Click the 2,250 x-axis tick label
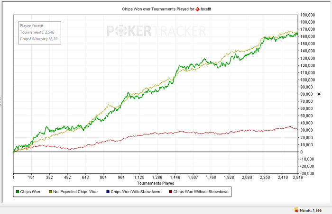This screenshot has height=214, width=332. pos(265,178)
